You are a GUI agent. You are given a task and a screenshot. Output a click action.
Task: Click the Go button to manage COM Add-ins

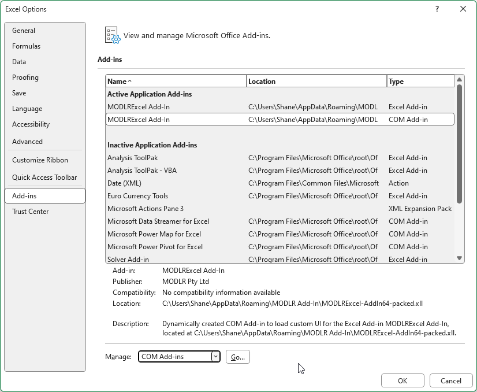click(x=237, y=357)
